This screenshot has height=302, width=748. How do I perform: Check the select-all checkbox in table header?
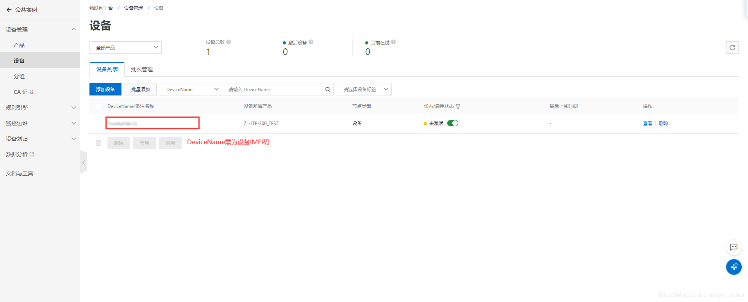tap(98, 106)
